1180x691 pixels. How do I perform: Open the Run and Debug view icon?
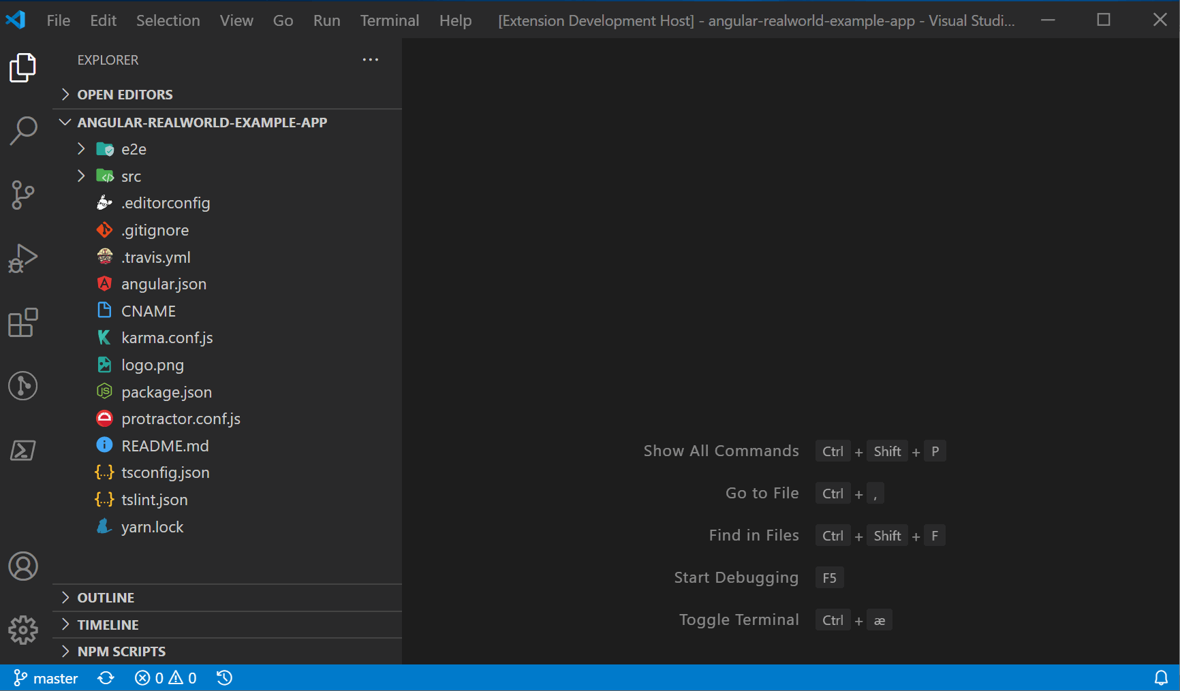click(23, 259)
